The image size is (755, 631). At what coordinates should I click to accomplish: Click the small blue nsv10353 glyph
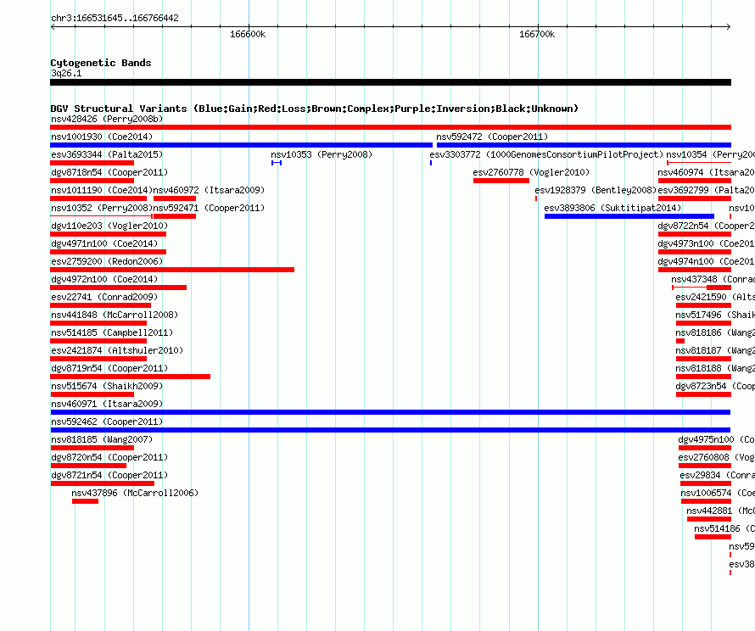coord(277,163)
